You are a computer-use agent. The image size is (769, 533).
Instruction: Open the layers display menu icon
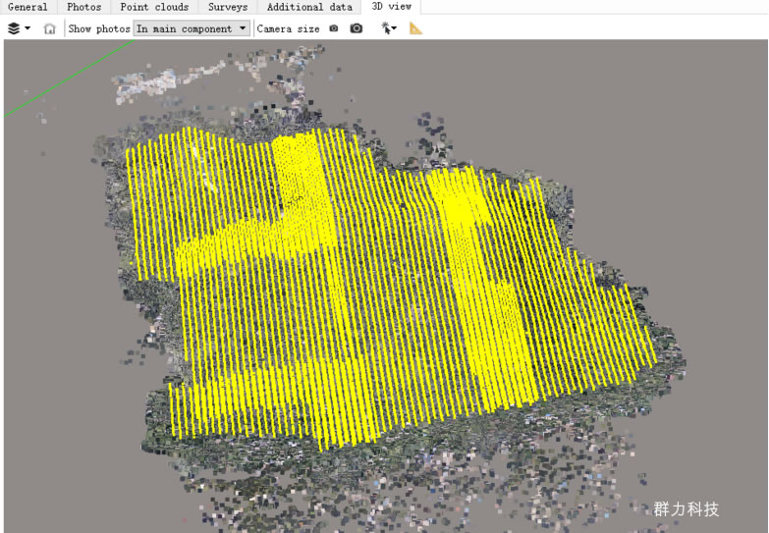[14, 28]
